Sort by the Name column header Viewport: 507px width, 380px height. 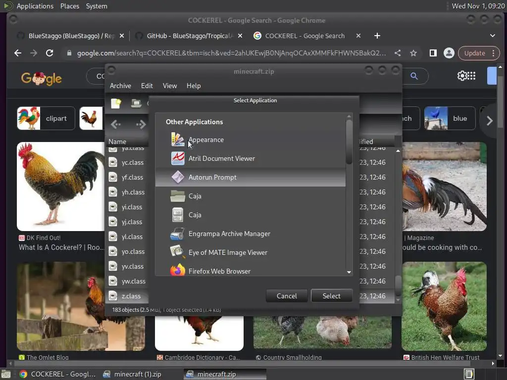click(127, 142)
